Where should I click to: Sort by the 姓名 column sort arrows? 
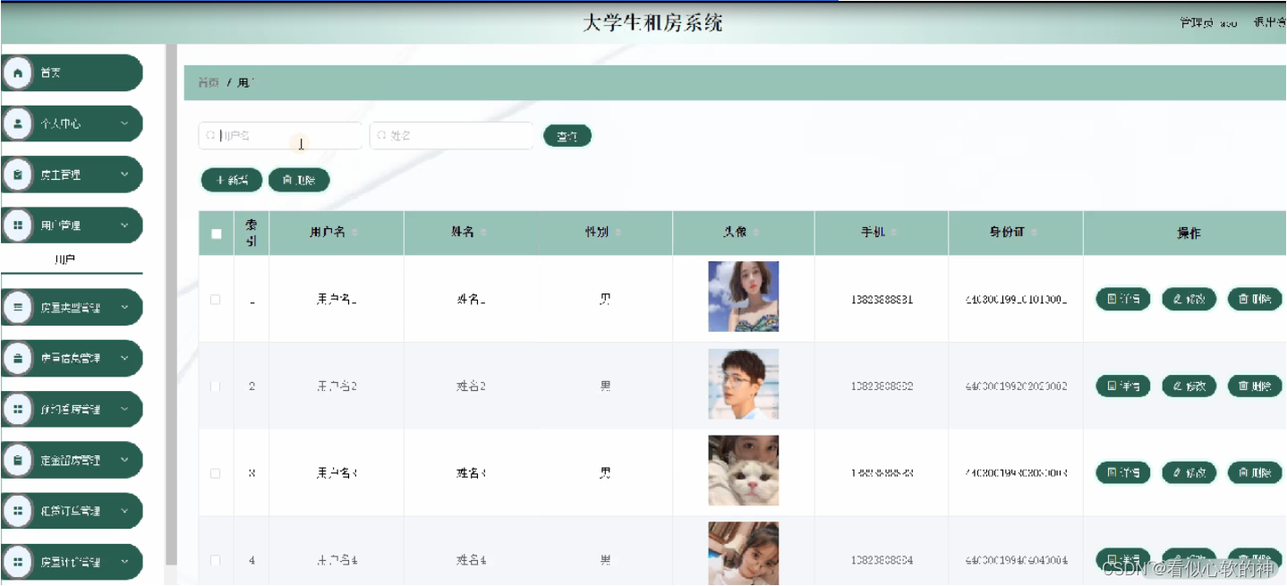(x=484, y=233)
